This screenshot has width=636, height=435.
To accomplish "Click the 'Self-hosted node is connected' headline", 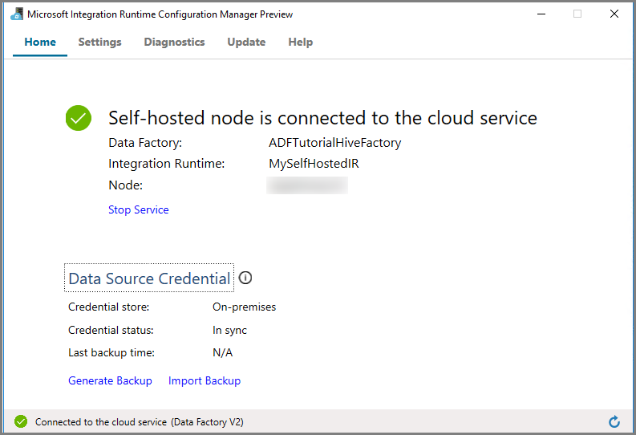I will coord(323,118).
